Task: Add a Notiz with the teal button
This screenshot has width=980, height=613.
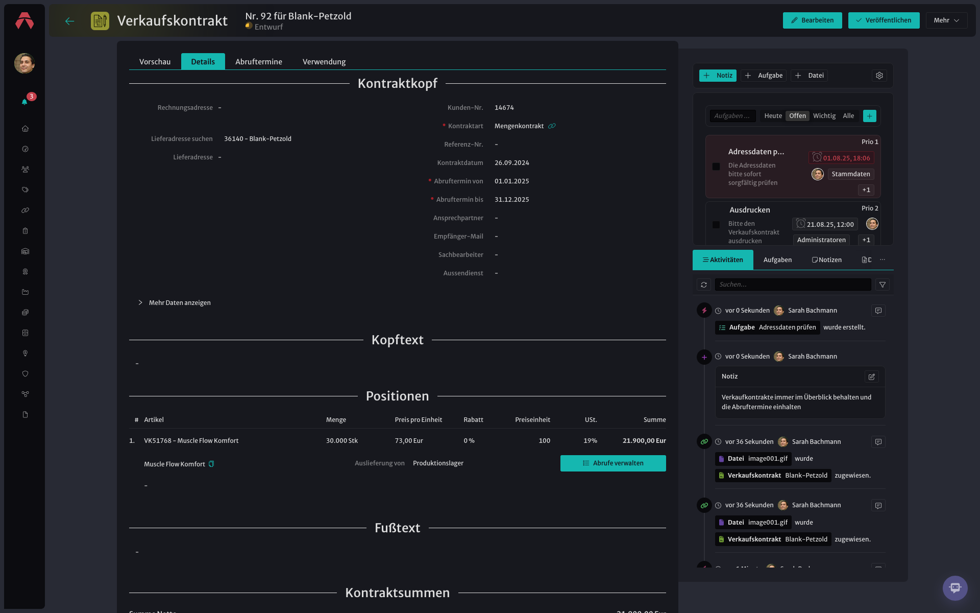Action: 717,76
